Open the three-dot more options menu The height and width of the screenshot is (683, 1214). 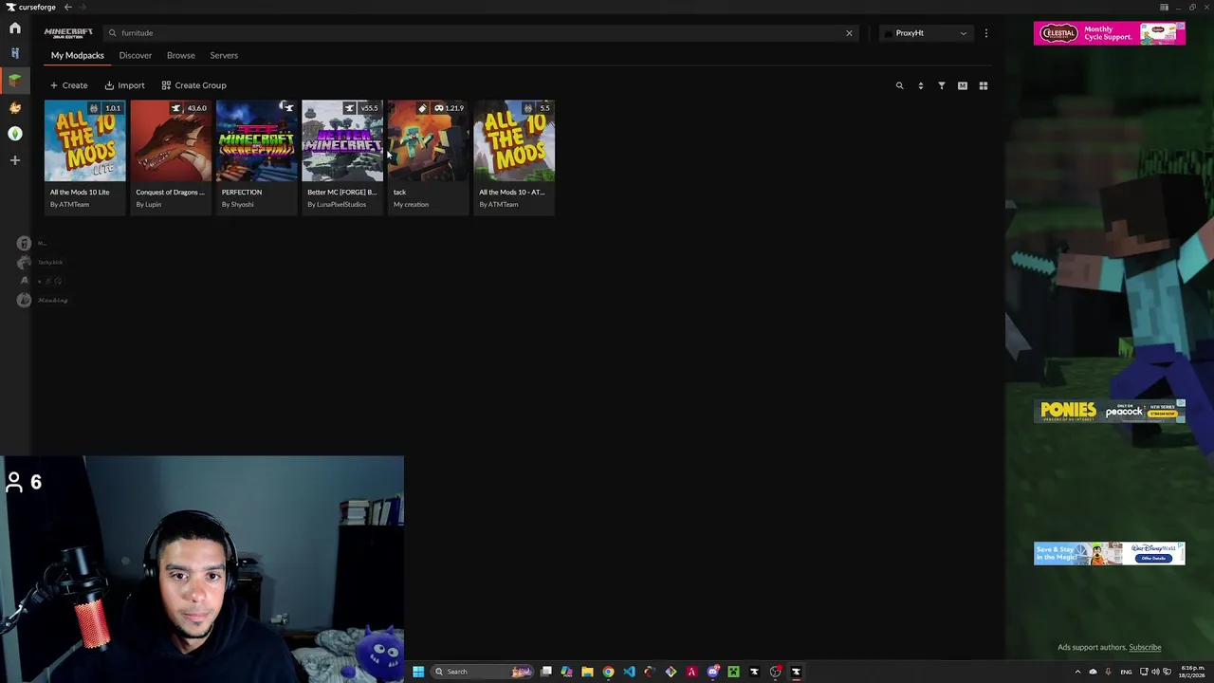tap(985, 33)
